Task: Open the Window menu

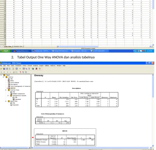Action: (x=59, y=66)
